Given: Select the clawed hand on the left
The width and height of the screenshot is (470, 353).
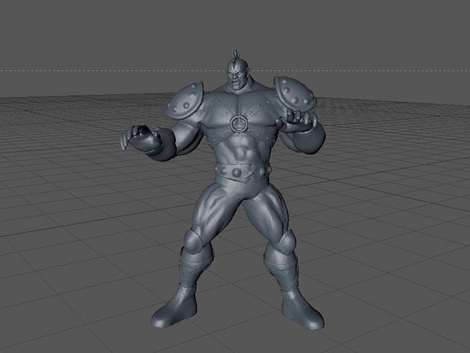Looking at the screenshot, I should tap(137, 138).
